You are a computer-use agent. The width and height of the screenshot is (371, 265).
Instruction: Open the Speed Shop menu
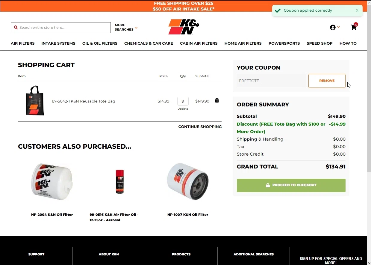point(319,43)
